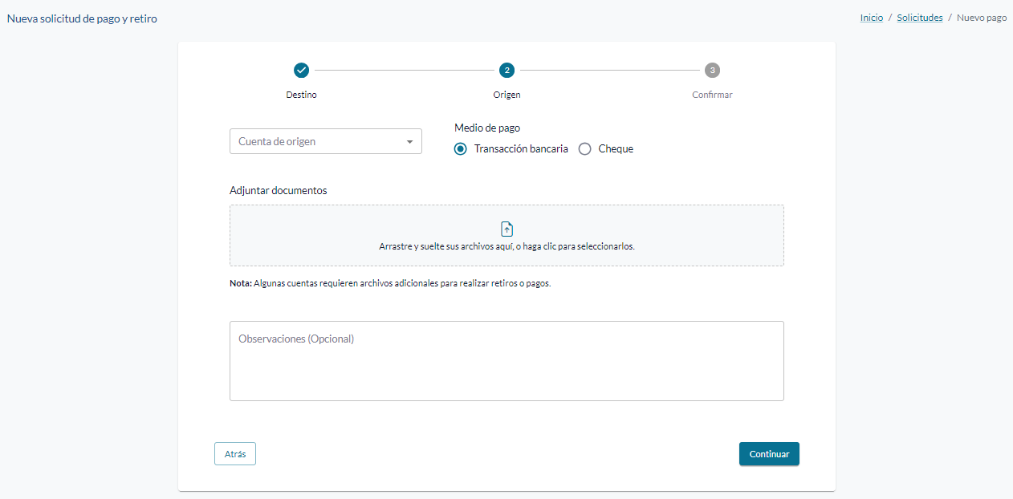Select the Cheque payment radio button

coord(584,148)
